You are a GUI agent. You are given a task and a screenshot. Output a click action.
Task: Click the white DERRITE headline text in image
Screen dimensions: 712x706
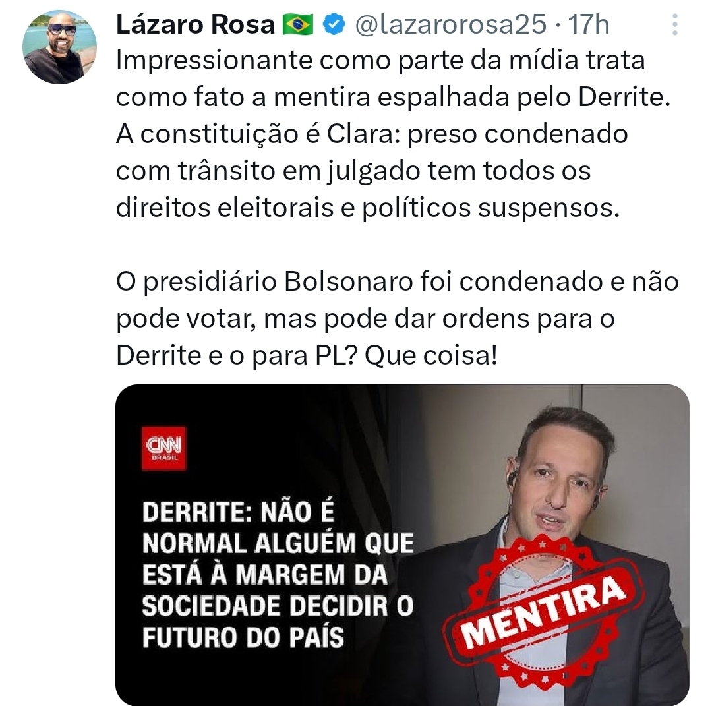click(x=278, y=574)
